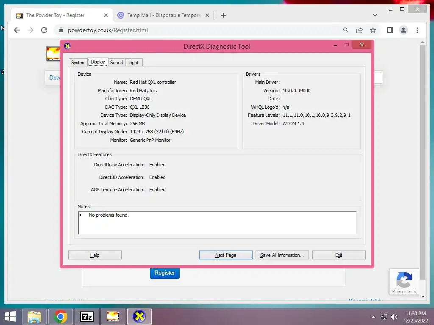Open the volume tray icon
This screenshot has width=434, height=325.
(394, 317)
